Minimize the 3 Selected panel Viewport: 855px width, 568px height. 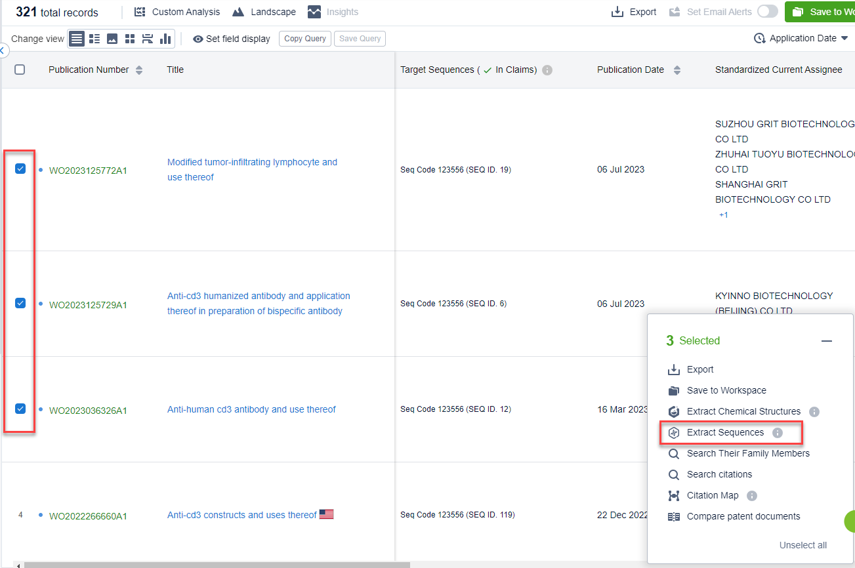coord(827,341)
